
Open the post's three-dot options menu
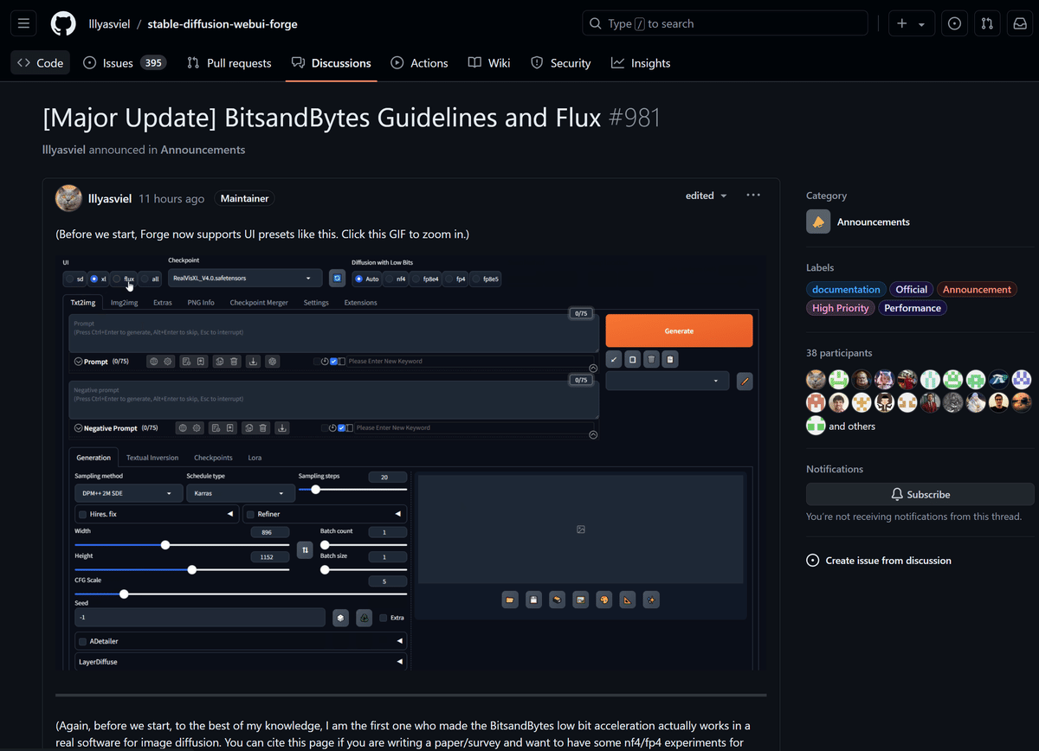tap(753, 196)
